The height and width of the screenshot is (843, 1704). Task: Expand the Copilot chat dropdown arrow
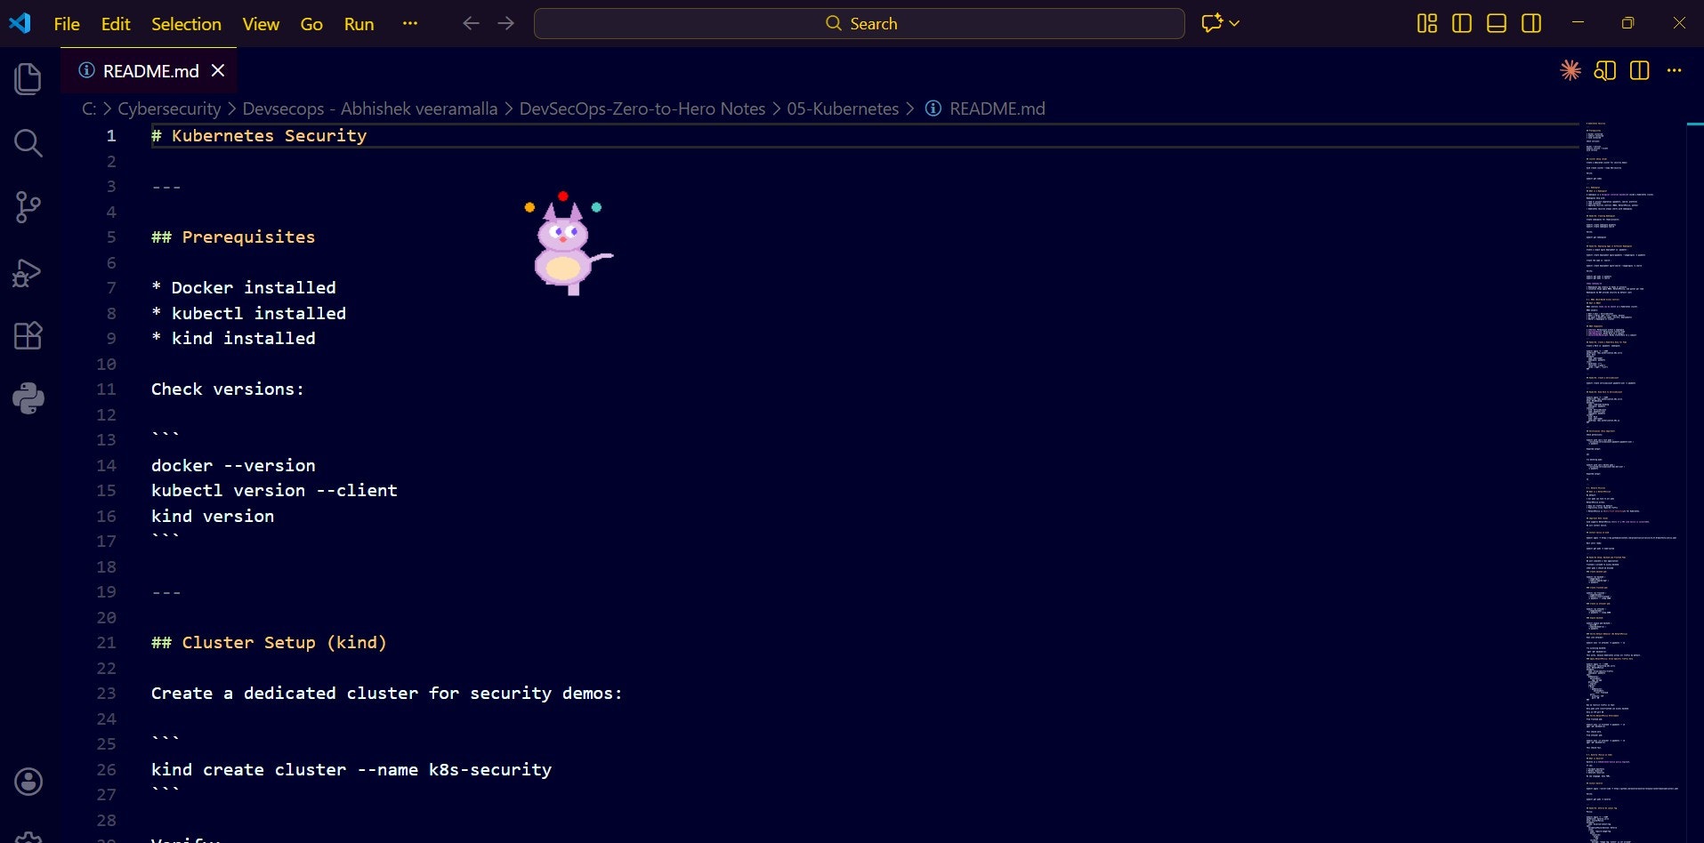1234,23
